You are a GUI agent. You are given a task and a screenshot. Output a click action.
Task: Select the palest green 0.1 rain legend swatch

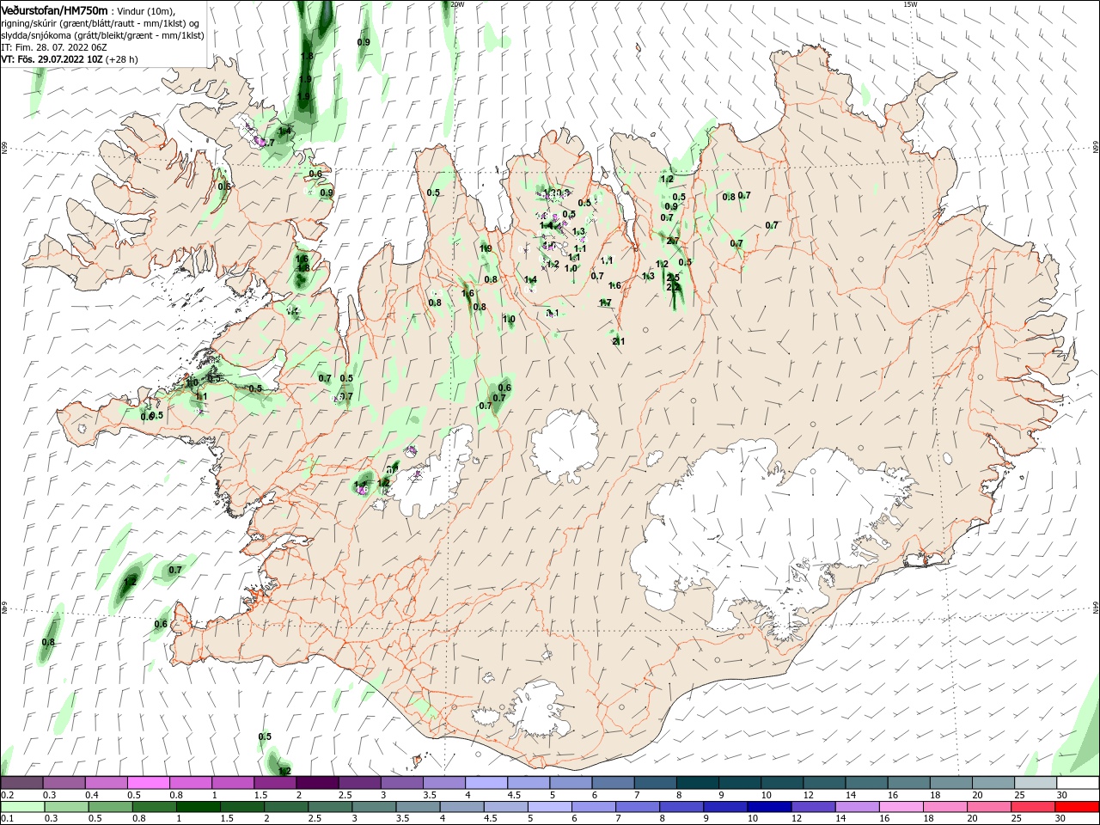[x=22, y=807]
